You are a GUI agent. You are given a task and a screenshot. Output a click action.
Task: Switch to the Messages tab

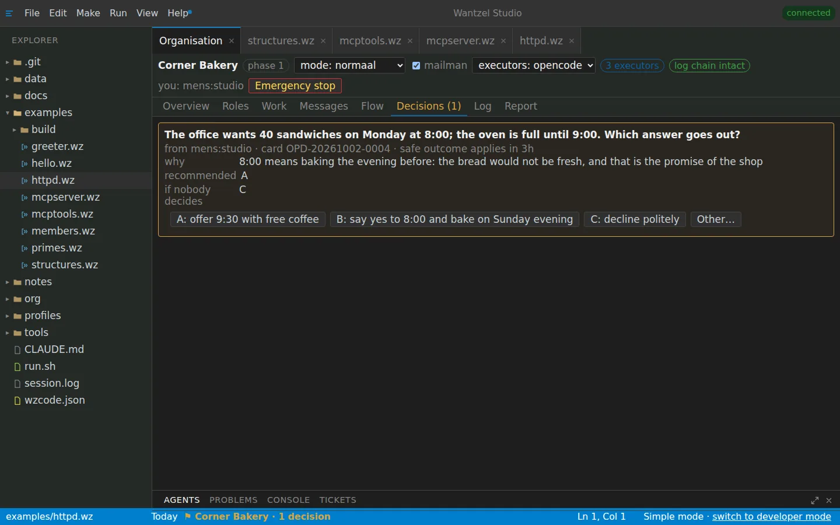pyautogui.click(x=324, y=106)
